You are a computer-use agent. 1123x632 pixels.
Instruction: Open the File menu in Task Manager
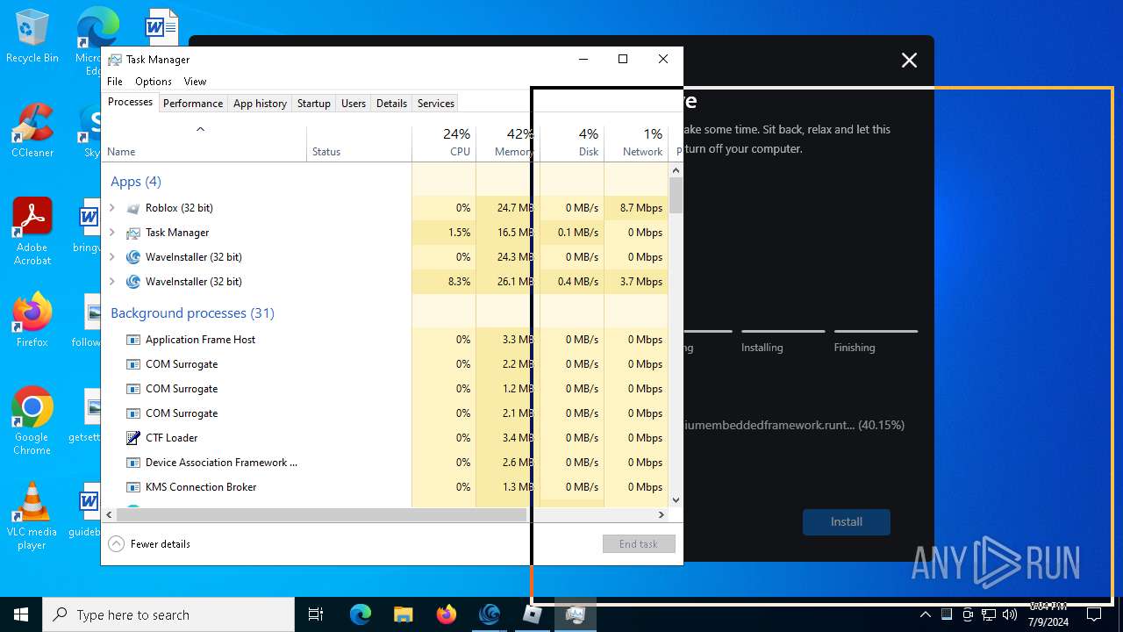tap(115, 81)
